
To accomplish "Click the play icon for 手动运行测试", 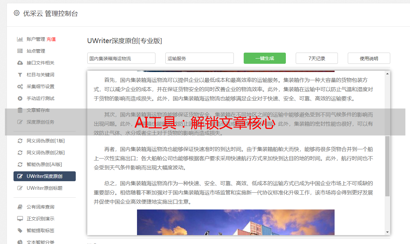I will 20,98.
